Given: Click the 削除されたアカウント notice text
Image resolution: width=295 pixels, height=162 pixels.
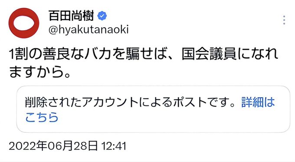Looking at the screenshot, I should [x=130, y=102].
